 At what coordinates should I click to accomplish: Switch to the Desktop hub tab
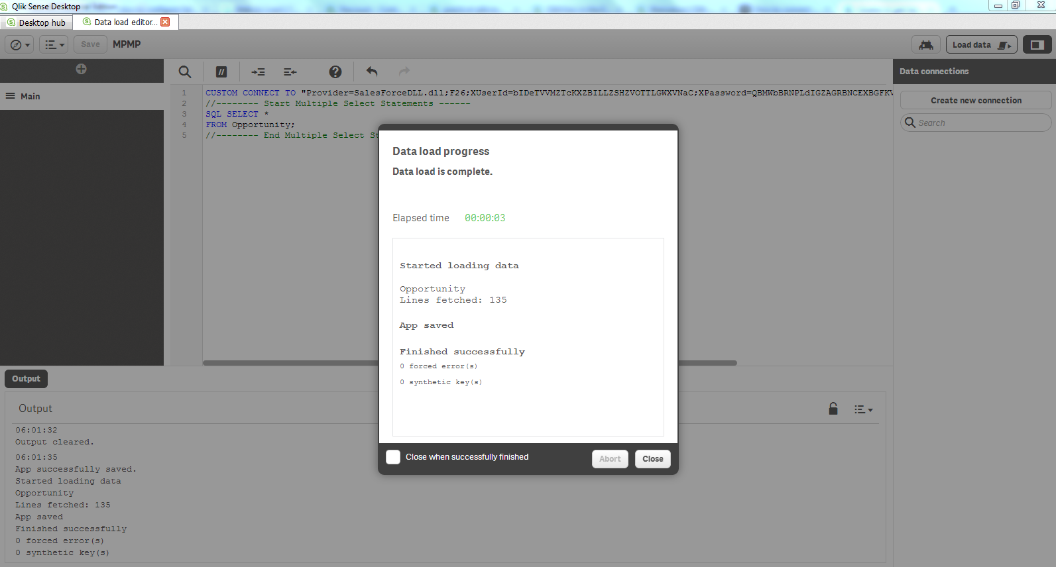[36, 23]
